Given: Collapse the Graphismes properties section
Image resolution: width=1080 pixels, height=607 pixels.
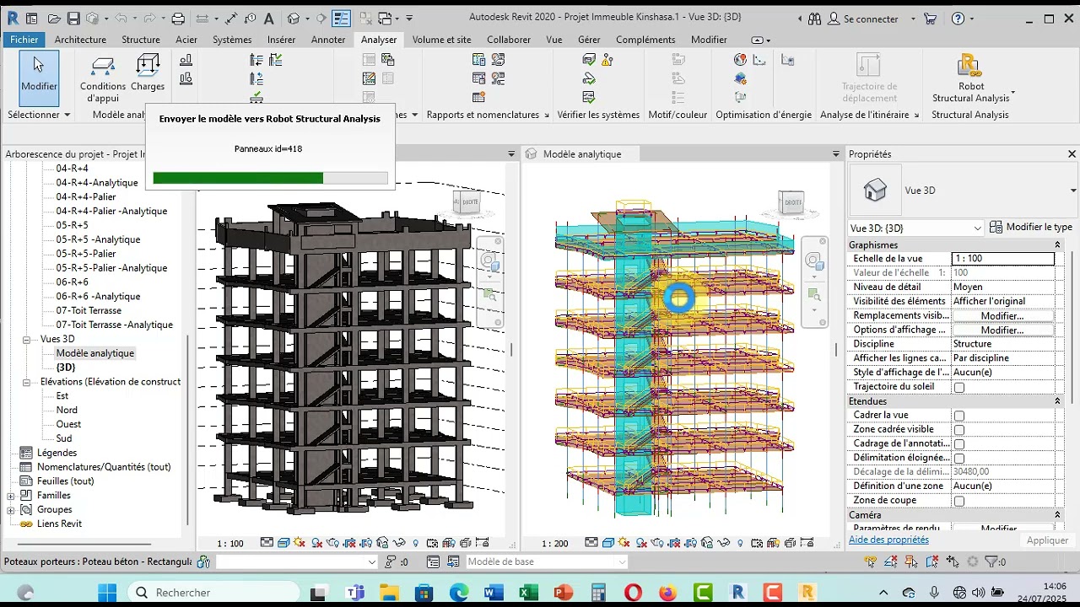Looking at the screenshot, I should (x=1057, y=244).
